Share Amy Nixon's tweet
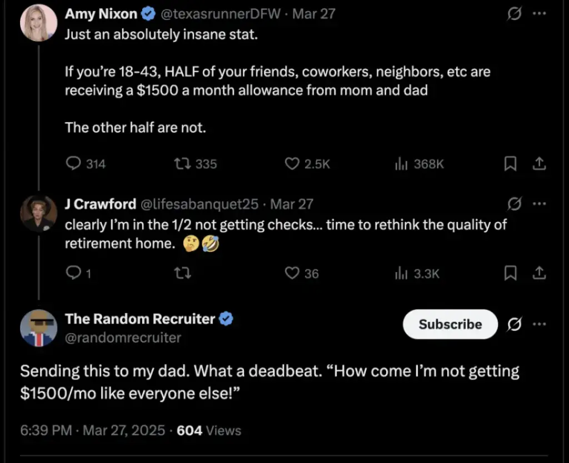The height and width of the screenshot is (463, 569). point(538,164)
